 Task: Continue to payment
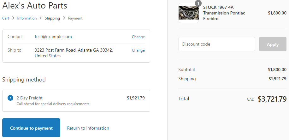[31, 128]
